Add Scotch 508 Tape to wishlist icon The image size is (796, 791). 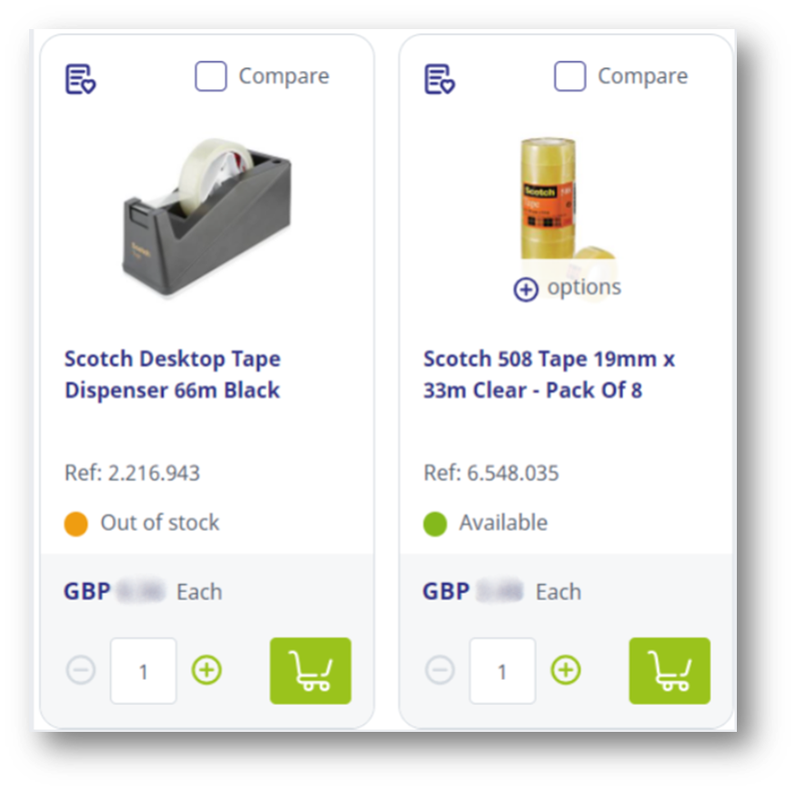439,79
